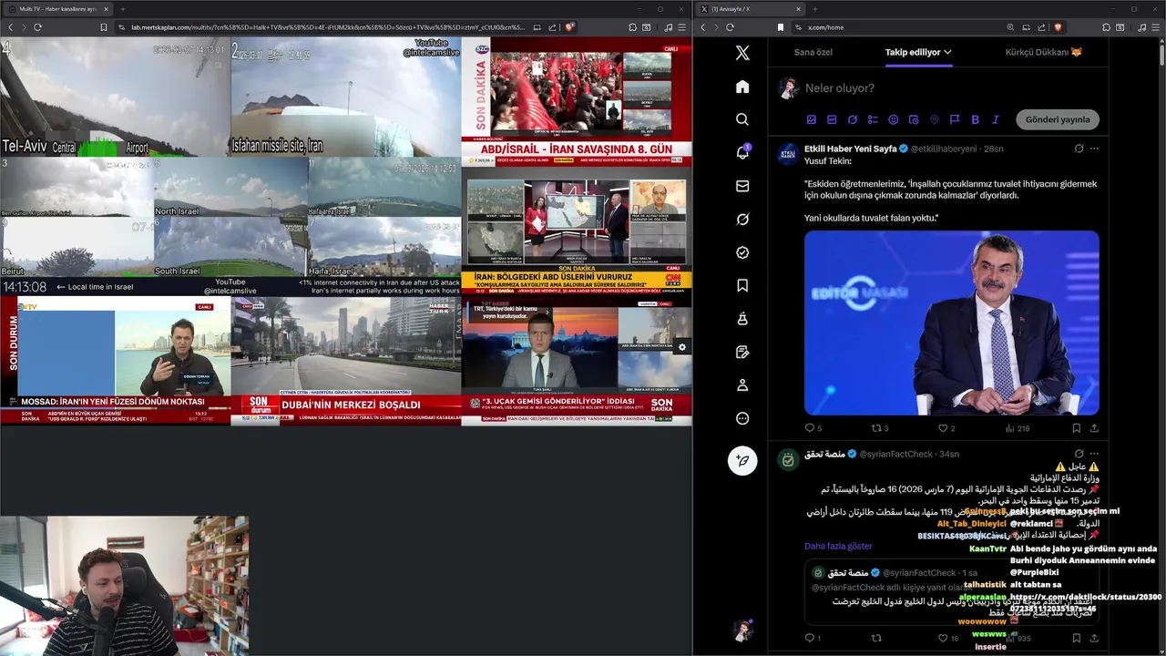Screen dimensions: 1166x656
Task: Open the More circle menu in X sidebar
Action: (742, 418)
